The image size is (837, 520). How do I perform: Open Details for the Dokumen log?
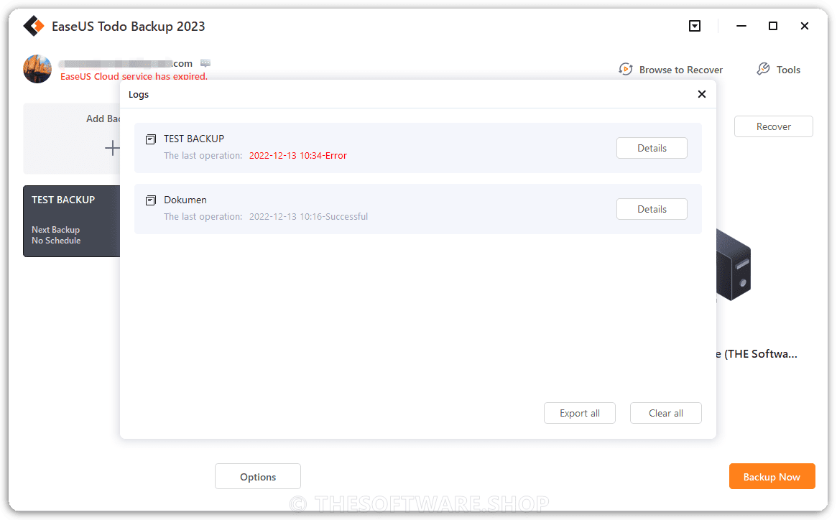click(652, 209)
